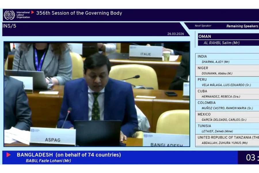This screenshot has width=259, height=173.
Task: Click the microphone in front of the speaker
Action: [69, 110]
